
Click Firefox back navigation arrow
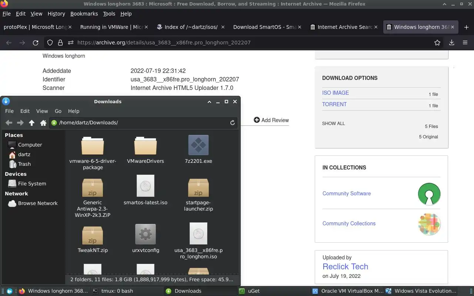[9, 43]
